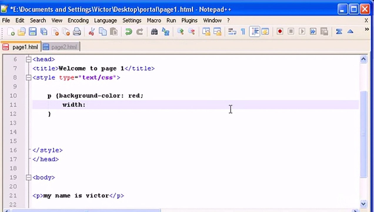The image size is (374, 212).
Task: Open the Plugins menu
Action: [x=189, y=20]
